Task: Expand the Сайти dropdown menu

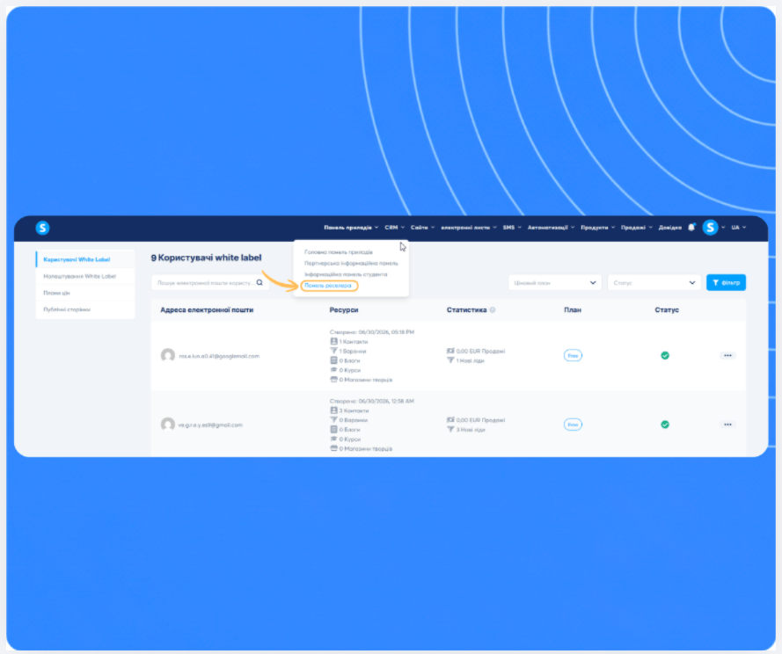Action: click(422, 228)
